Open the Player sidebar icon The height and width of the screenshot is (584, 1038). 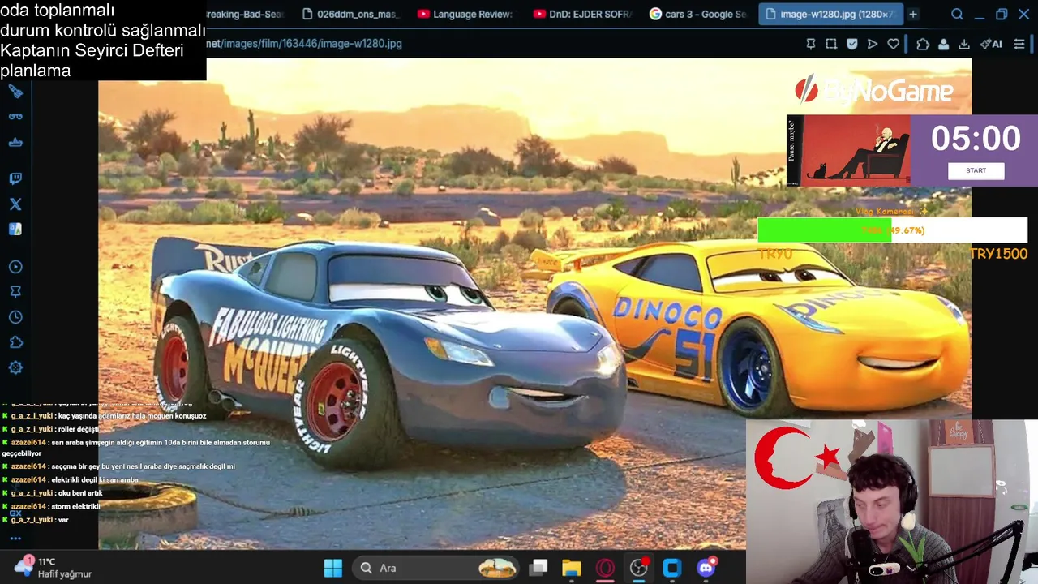point(15,267)
